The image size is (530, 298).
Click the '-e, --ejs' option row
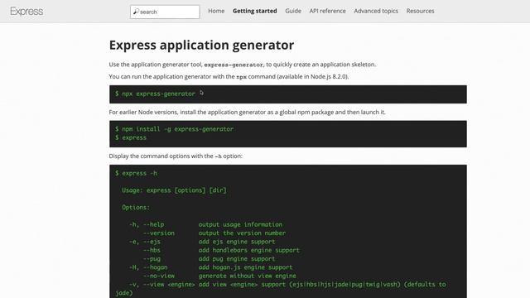pos(202,242)
